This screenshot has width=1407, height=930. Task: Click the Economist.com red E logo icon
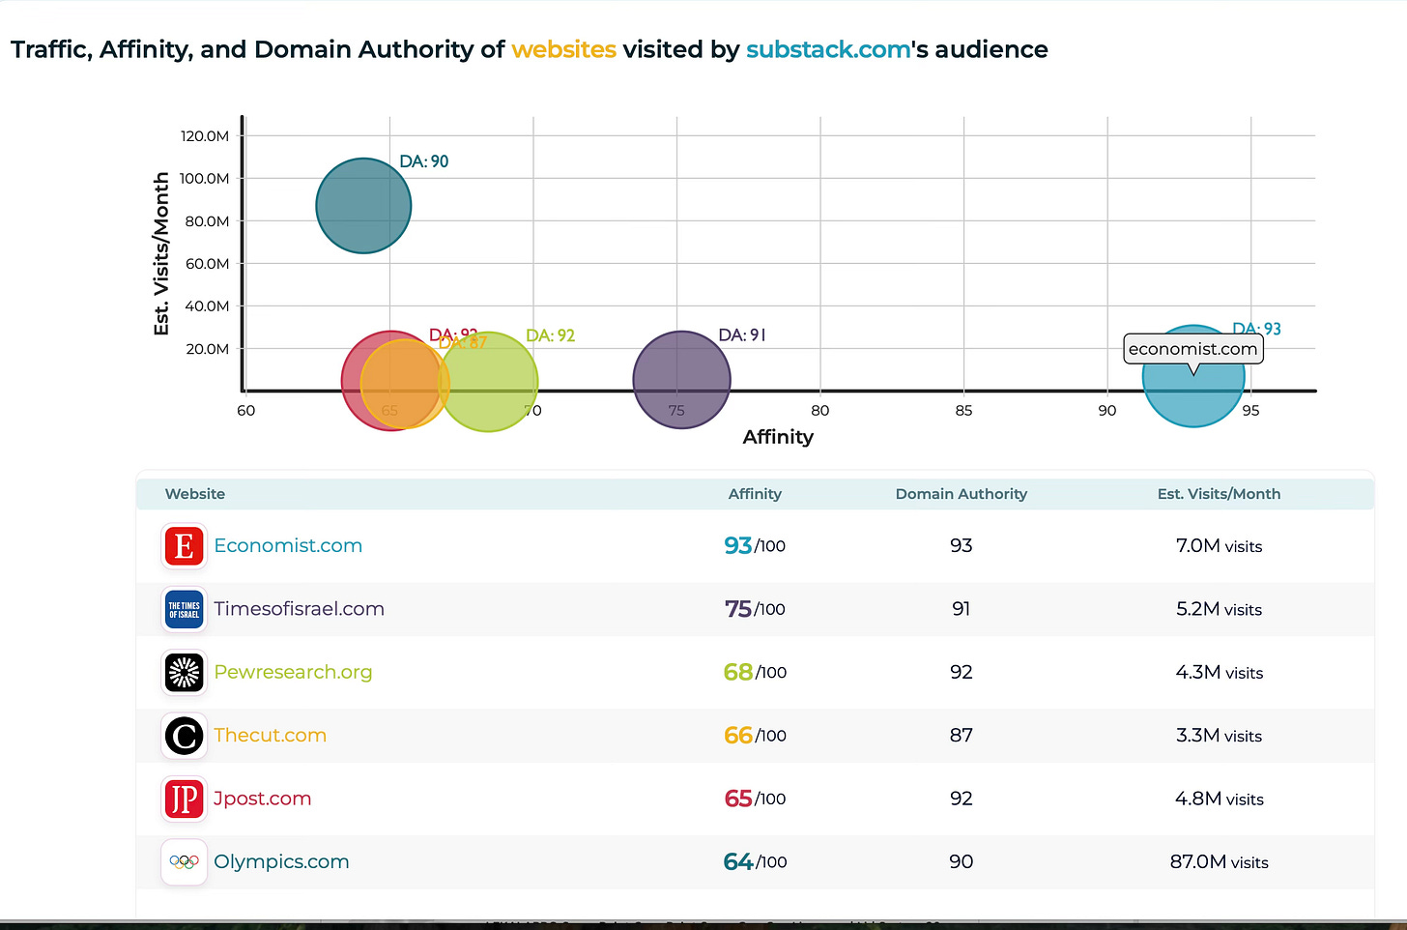[x=184, y=546]
